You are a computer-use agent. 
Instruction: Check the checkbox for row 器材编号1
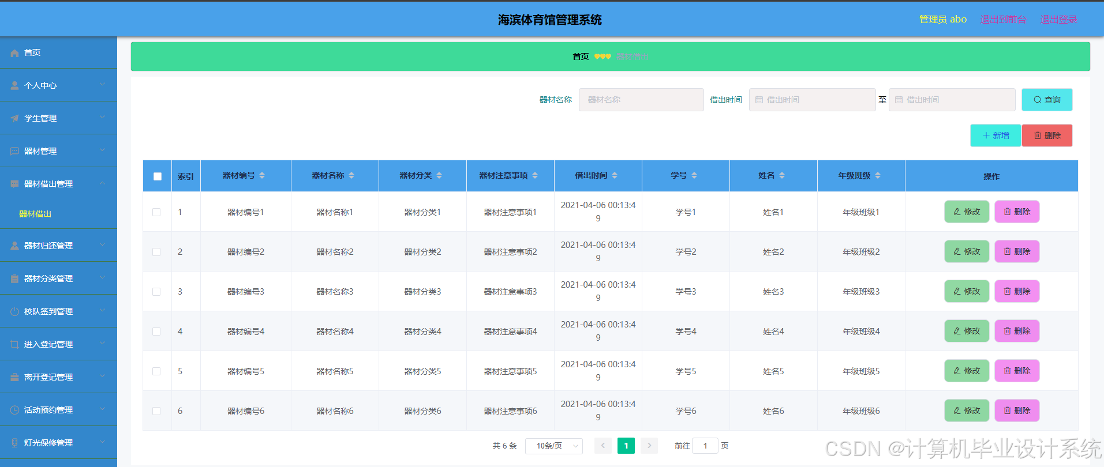coord(156,212)
